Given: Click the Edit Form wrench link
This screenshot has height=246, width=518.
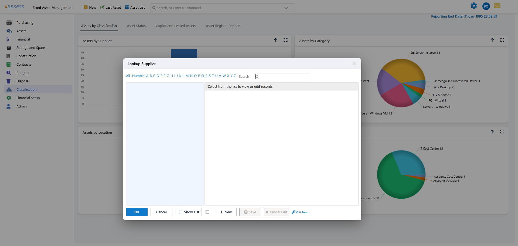Looking at the screenshot, I should pyautogui.click(x=301, y=212).
